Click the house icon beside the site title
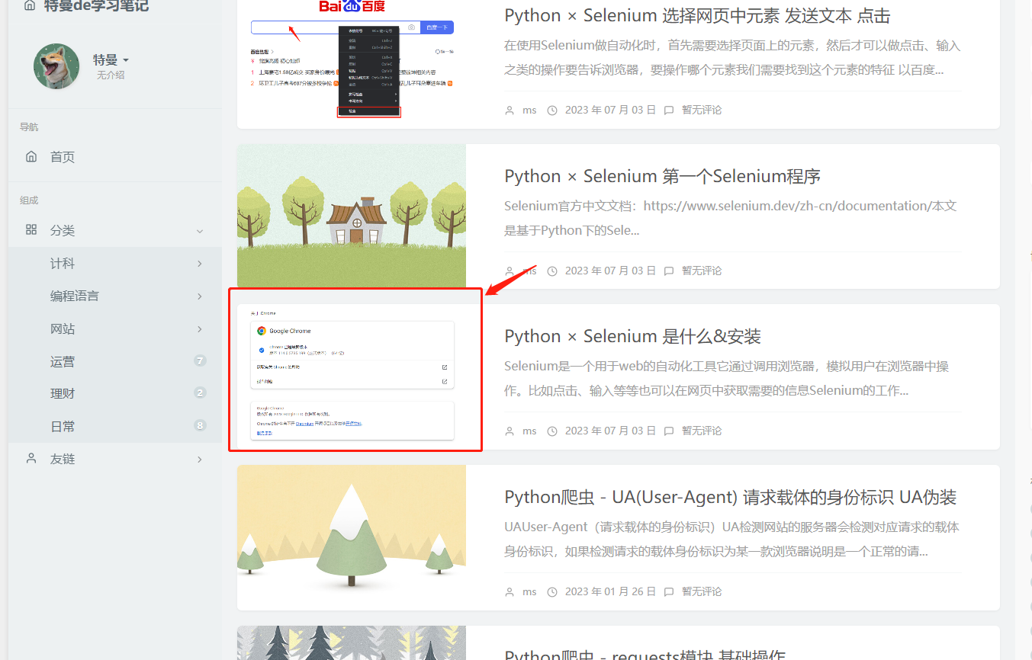1032x660 pixels. coord(30,6)
